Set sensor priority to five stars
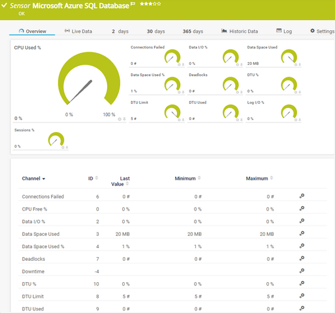Viewport: 335px width, 313px height. pos(159,4)
